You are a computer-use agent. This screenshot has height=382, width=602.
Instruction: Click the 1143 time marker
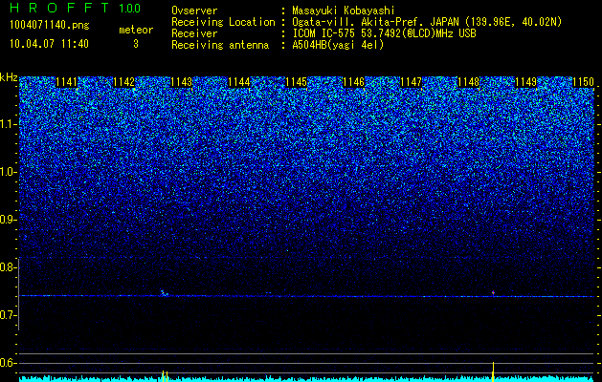coord(181,82)
